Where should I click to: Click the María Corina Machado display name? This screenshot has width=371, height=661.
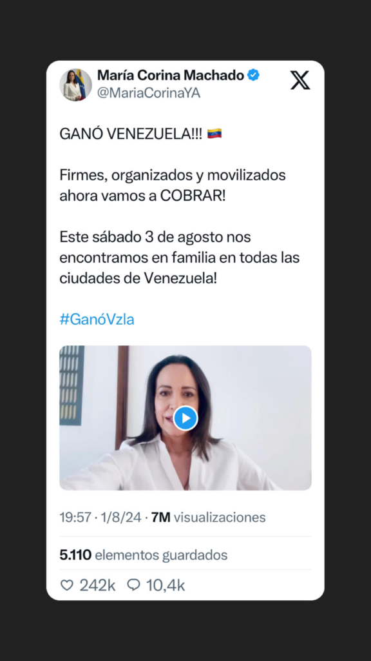pyautogui.click(x=170, y=76)
